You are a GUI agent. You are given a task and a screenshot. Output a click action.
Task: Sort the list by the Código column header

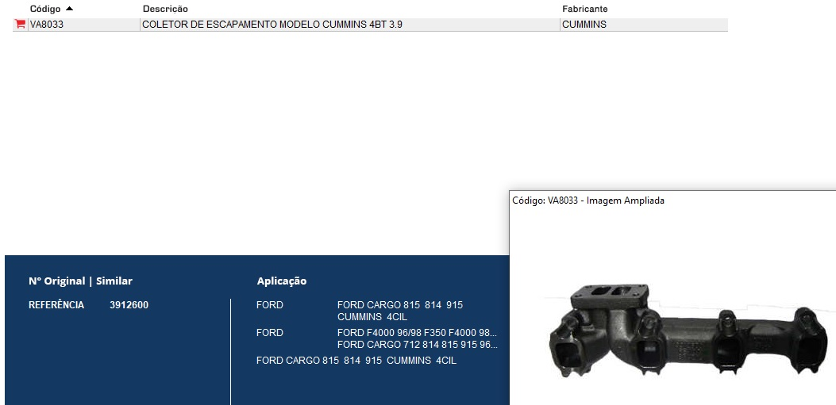(45, 9)
